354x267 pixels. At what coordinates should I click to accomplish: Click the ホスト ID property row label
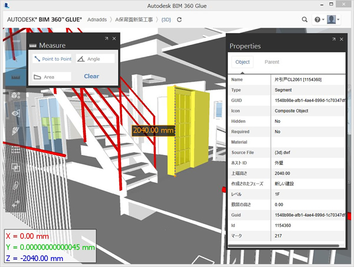click(x=239, y=163)
